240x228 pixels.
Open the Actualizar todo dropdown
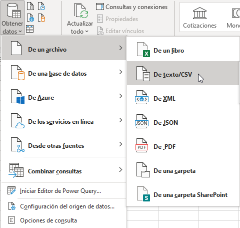click(x=80, y=32)
